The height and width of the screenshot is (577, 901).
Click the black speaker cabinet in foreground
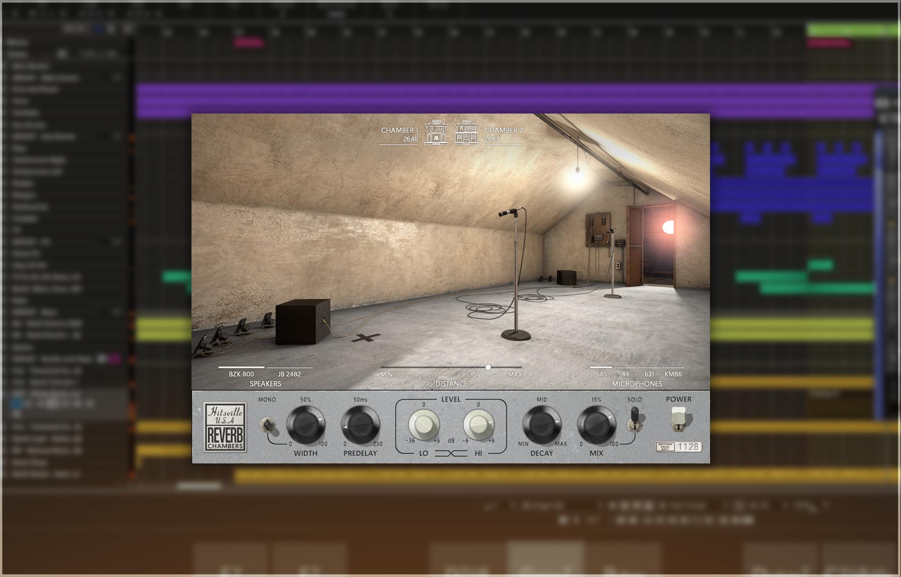pos(302,322)
